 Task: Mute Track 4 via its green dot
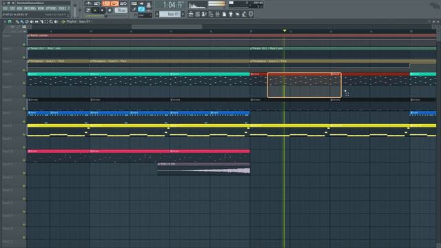click(x=24, y=83)
